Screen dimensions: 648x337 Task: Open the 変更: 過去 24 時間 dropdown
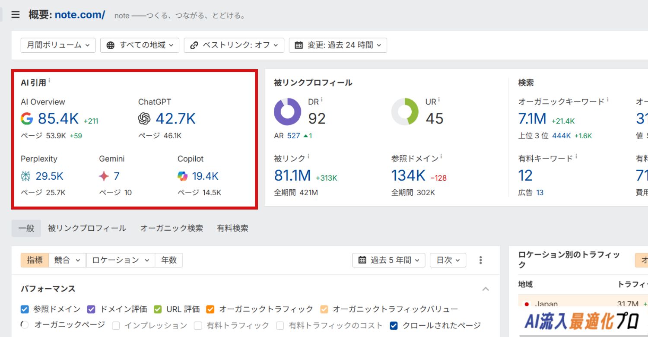338,45
